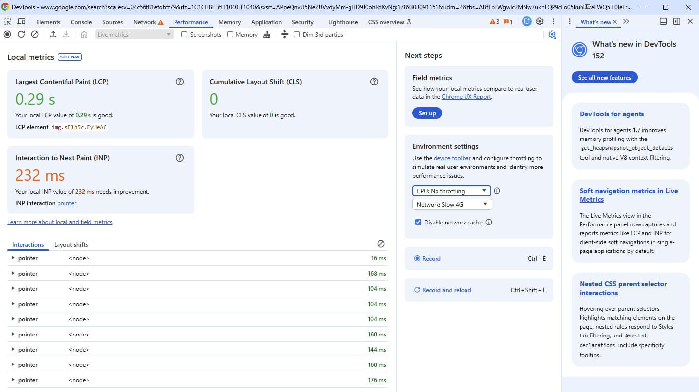The width and height of the screenshot is (699, 392).
Task: Open DevTools settings gear icon
Action: tap(540, 21)
